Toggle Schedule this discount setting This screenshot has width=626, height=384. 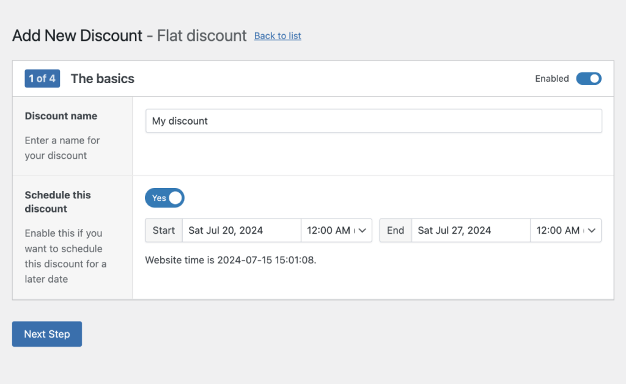[164, 198]
